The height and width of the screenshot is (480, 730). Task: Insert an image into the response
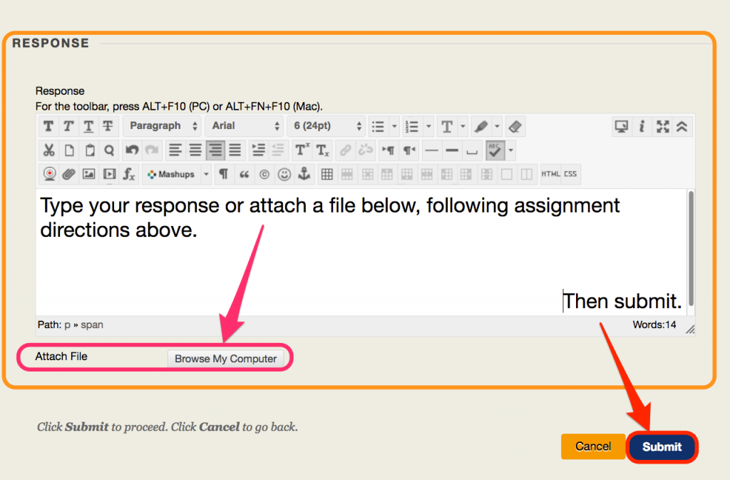pos(88,174)
